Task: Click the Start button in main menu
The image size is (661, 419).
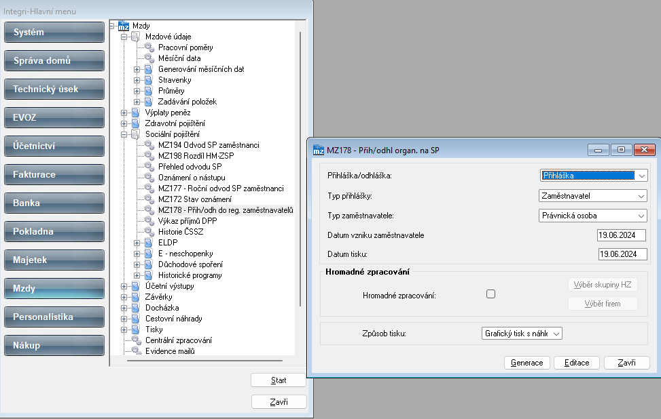Action: (x=279, y=380)
